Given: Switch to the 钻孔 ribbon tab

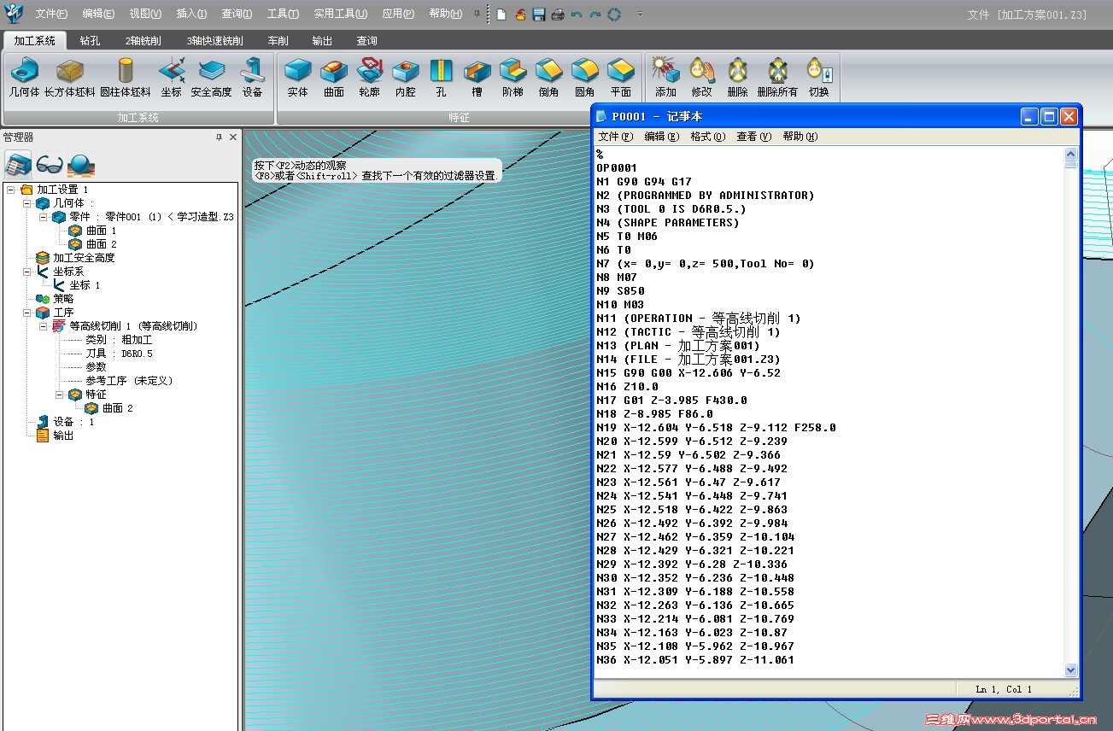Looking at the screenshot, I should click(x=91, y=40).
